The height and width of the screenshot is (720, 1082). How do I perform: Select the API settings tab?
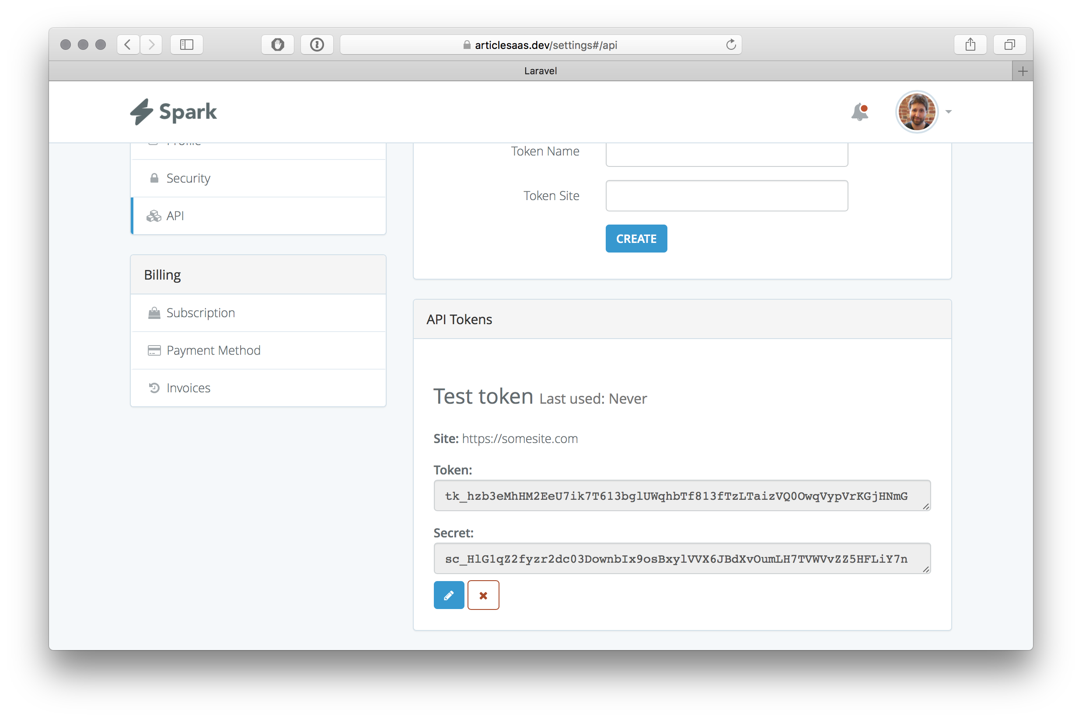(x=175, y=216)
